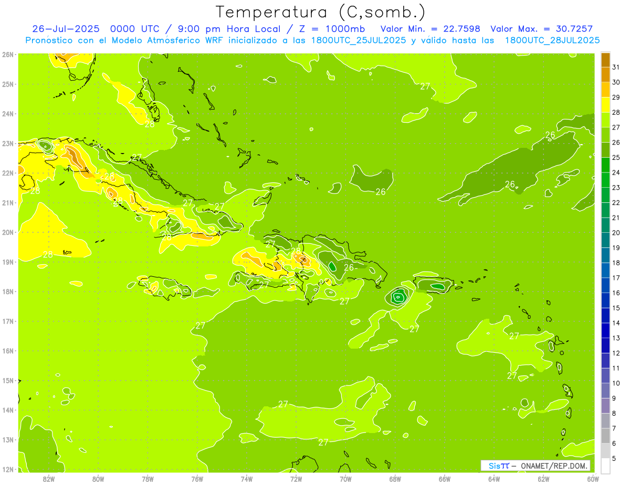Click the 74W longitude axis label
This screenshot has height=486, width=630.
247,479
